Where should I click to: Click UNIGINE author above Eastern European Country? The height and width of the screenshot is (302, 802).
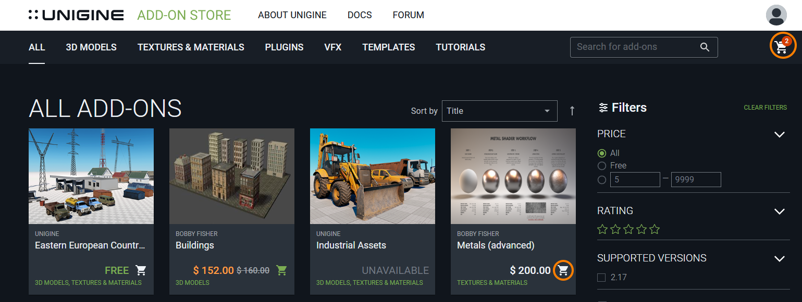[x=47, y=234]
